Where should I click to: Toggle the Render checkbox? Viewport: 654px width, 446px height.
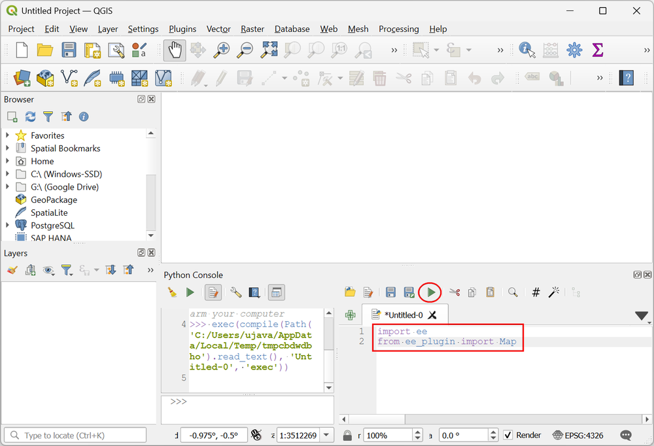pos(508,435)
